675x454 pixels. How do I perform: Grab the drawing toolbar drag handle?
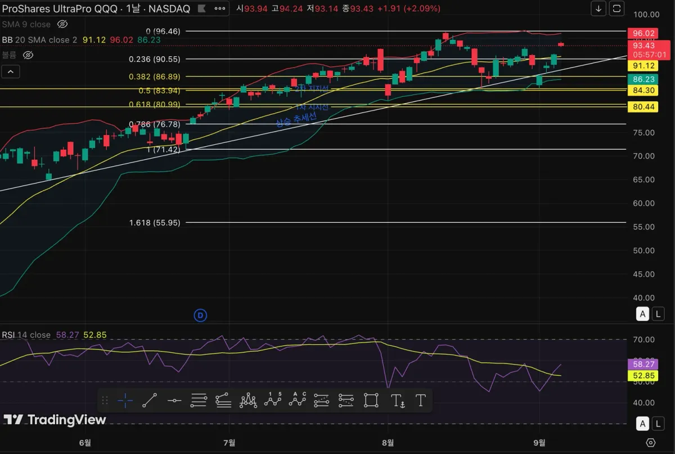click(x=105, y=401)
